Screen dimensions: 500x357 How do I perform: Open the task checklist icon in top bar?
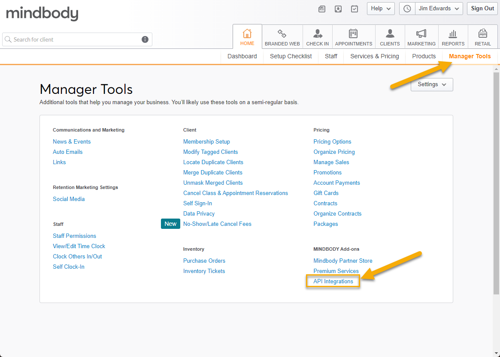pyautogui.click(x=354, y=9)
